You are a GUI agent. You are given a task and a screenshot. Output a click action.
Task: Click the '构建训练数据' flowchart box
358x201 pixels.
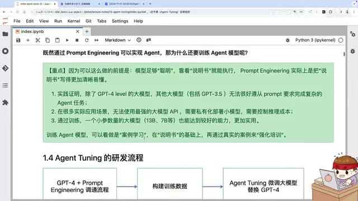click(169, 184)
